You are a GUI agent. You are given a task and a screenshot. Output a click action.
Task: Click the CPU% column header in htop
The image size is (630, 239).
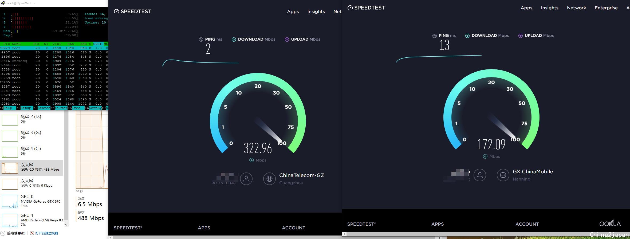(97, 44)
